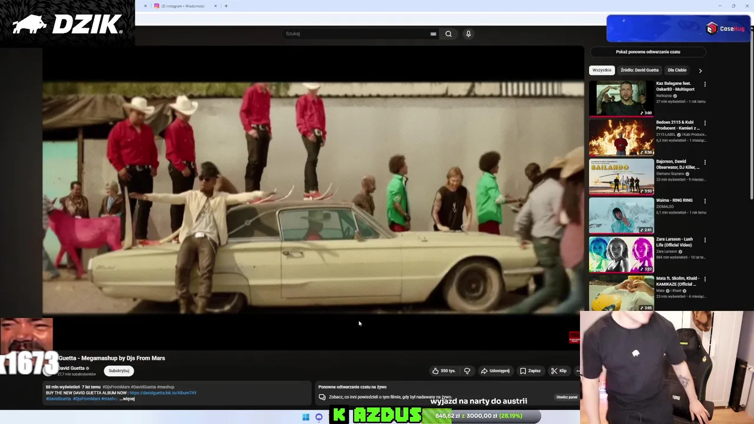Select the Źródło: David Guetta chip
This screenshot has width=754, height=424.
click(639, 70)
